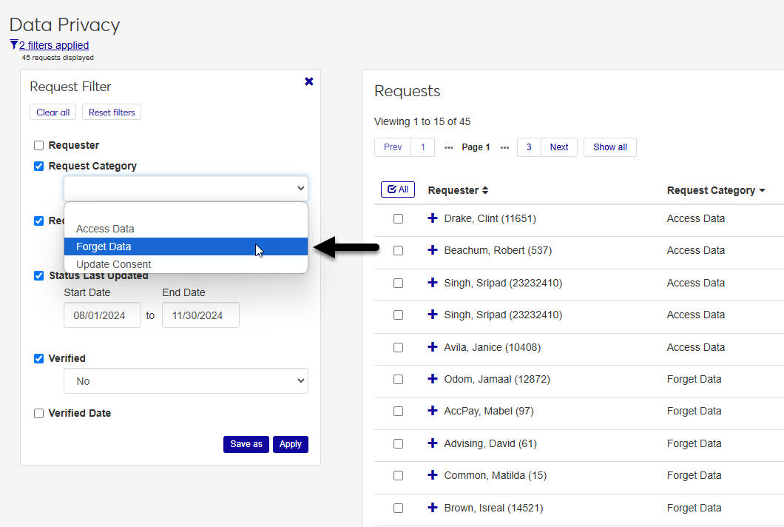Viewport: 784px width, 527px height.
Task: Select Update Consent option
Action: [113, 264]
